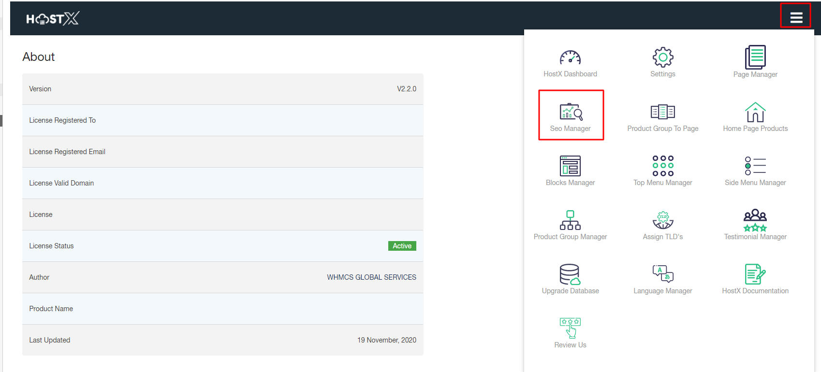Image resolution: width=821 pixels, height=372 pixels.
Task: Click the HostX logo
Action: [52, 18]
